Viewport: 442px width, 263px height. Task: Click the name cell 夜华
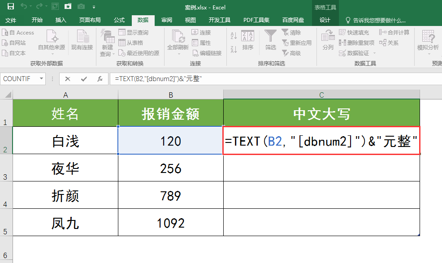pos(65,168)
